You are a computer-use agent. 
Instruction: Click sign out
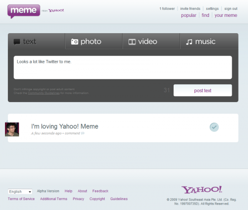pos(231,8)
